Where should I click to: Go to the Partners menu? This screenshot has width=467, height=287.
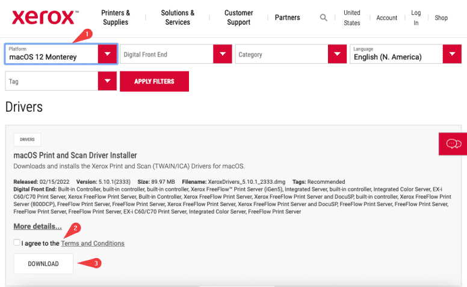pyautogui.click(x=287, y=17)
